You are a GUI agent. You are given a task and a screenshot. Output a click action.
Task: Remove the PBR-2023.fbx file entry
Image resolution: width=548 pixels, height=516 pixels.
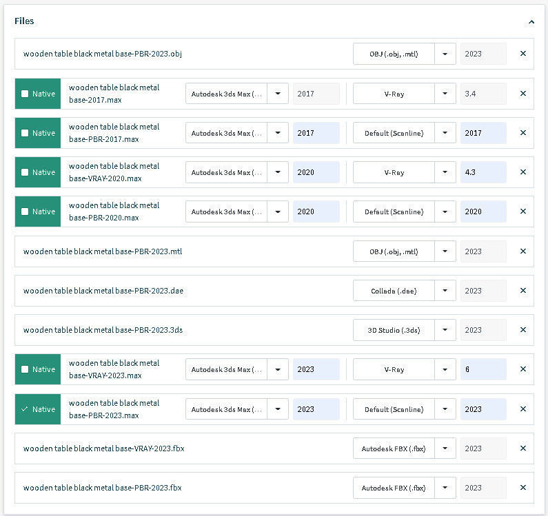523,488
